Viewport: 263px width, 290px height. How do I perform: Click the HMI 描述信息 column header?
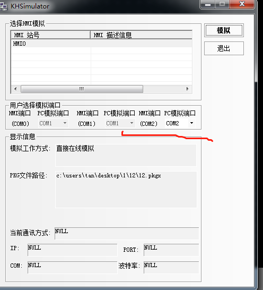pyautogui.click(x=142, y=35)
